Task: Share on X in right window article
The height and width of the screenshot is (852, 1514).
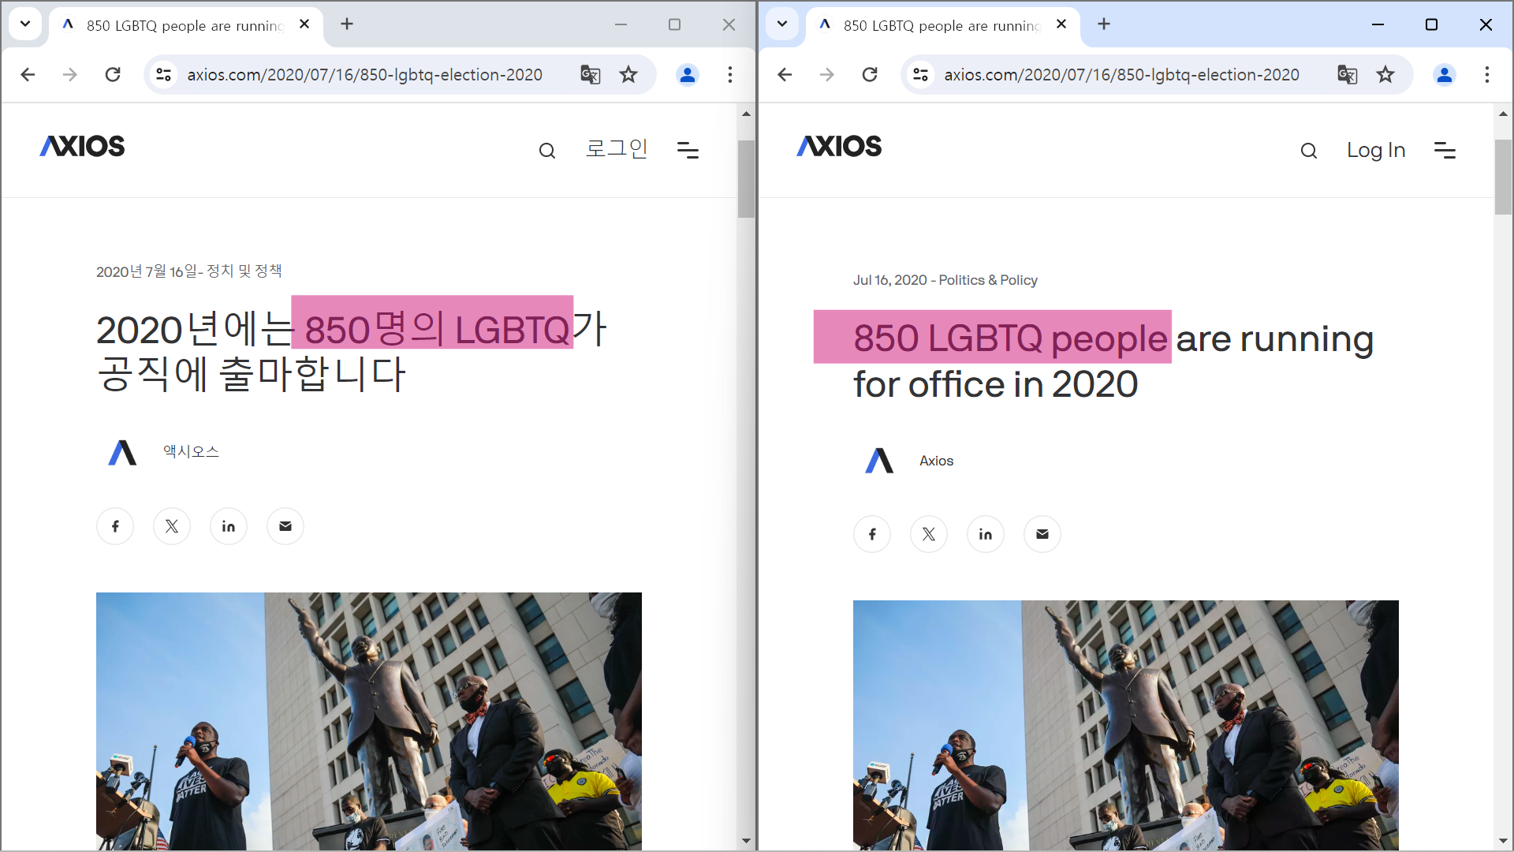Action: click(929, 534)
